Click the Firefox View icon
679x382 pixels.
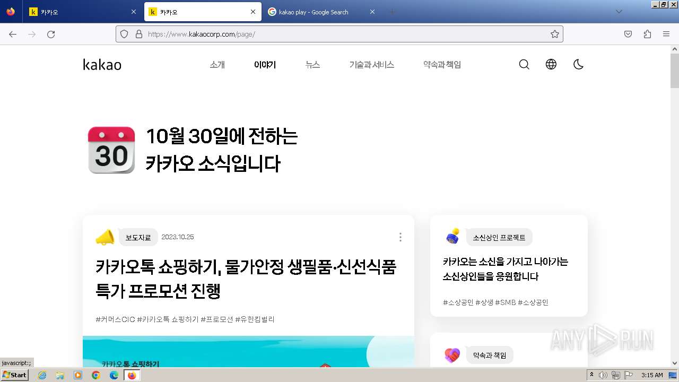(11, 12)
